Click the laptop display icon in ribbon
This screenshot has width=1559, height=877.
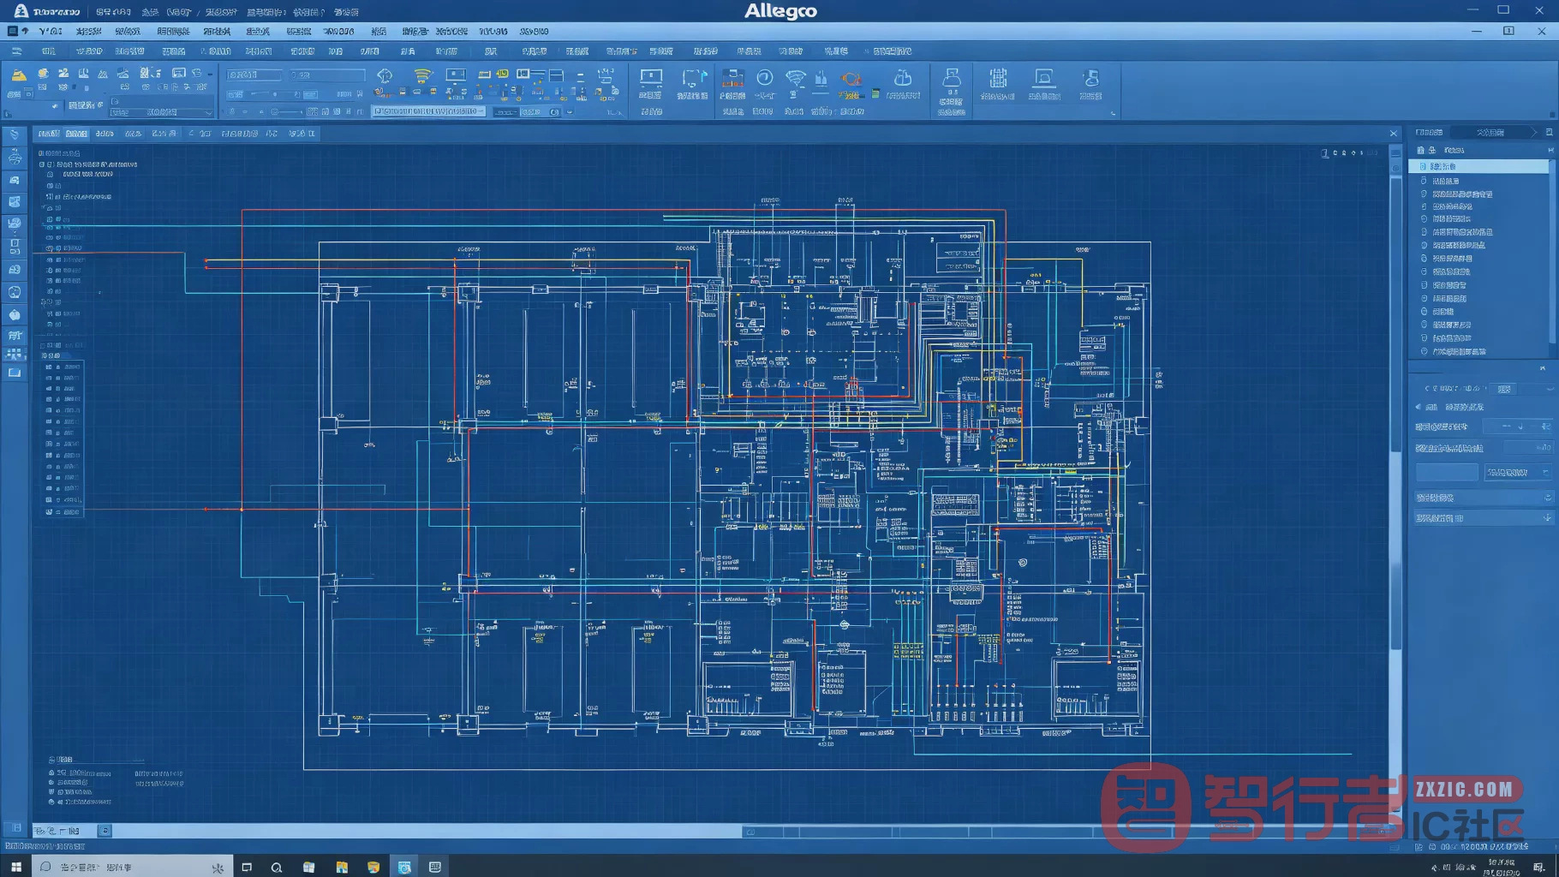click(x=1044, y=79)
